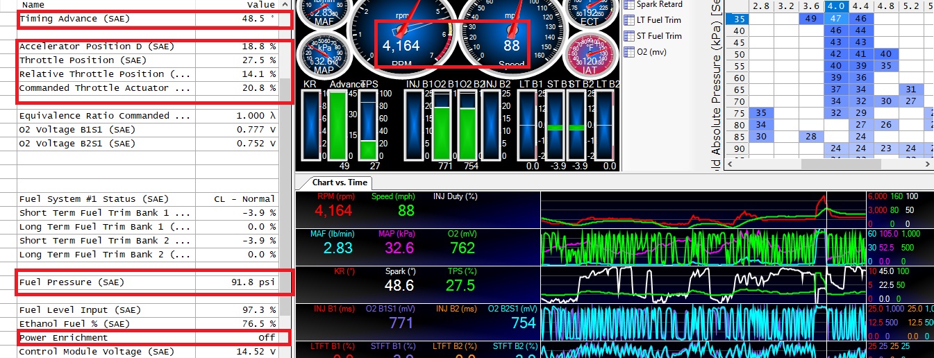Viewport: 934px width, 358px height.
Task: Click the 35 kPa row header
Action: (738, 19)
